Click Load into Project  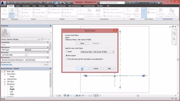pos(161,13)
